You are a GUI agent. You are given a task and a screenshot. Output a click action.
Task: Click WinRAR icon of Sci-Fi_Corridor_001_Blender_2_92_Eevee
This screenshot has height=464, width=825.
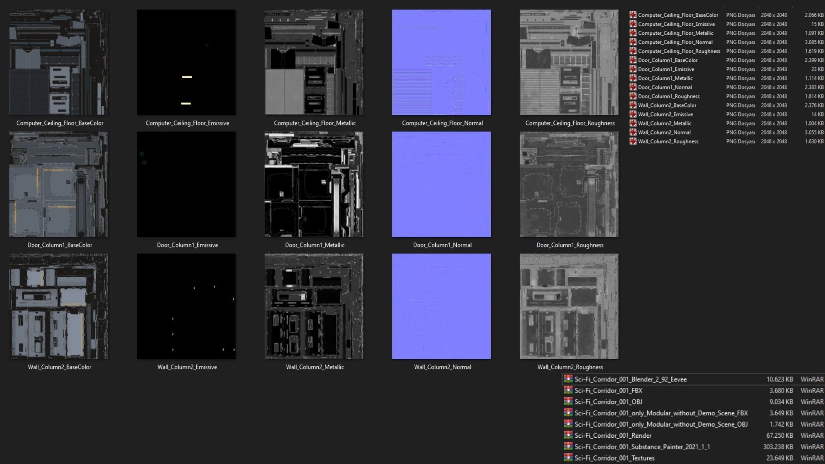(568, 379)
